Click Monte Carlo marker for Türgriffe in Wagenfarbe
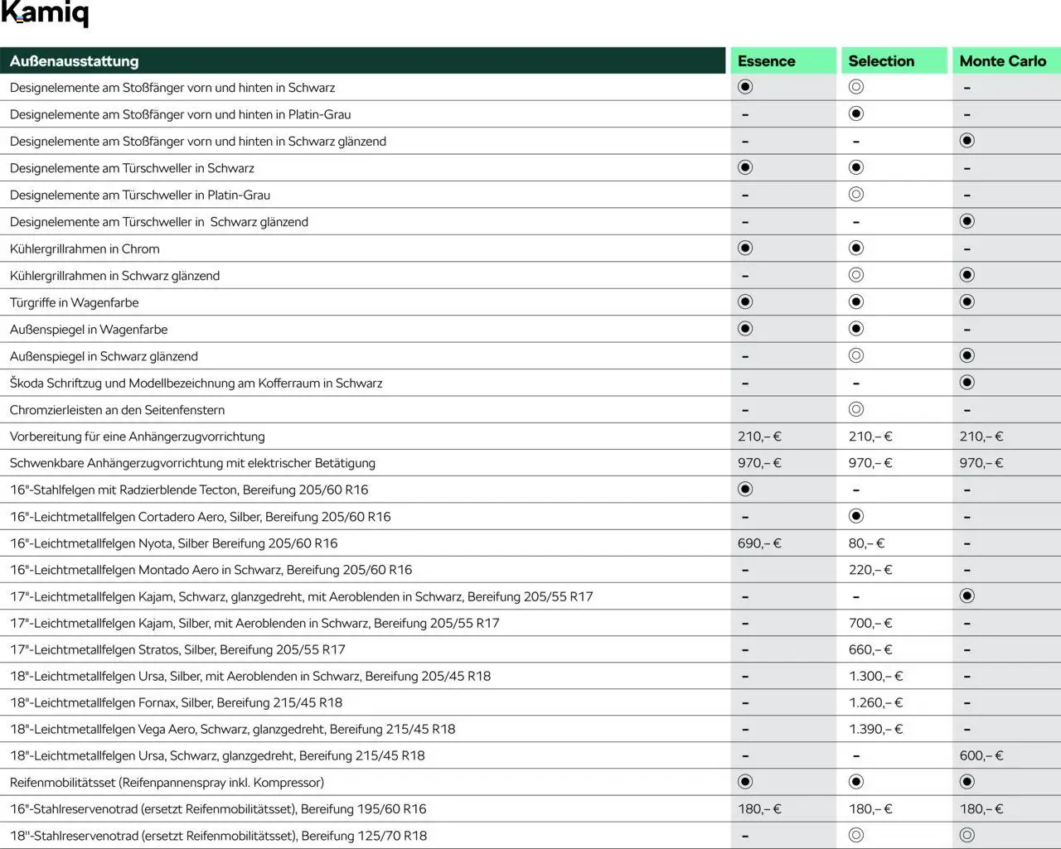1061x849 pixels. pos(967,302)
